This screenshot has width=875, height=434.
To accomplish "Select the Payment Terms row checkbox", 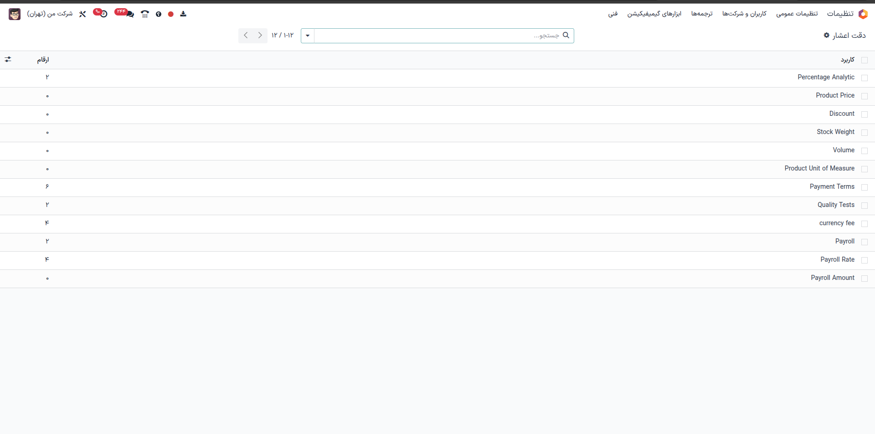I will [865, 187].
